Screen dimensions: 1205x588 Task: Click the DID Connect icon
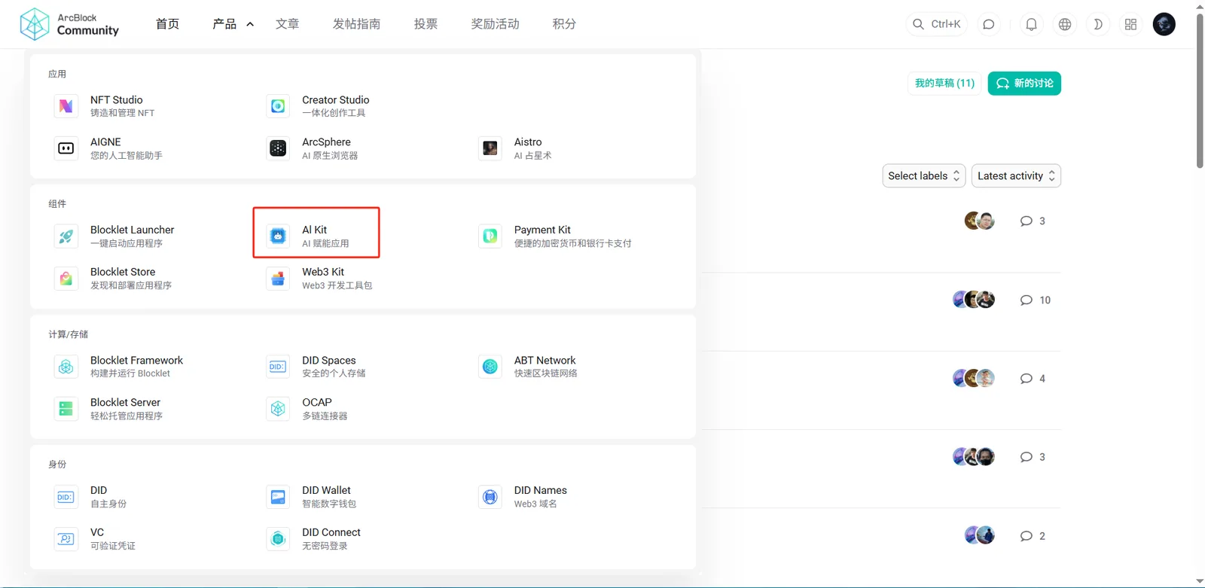click(x=278, y=539)
